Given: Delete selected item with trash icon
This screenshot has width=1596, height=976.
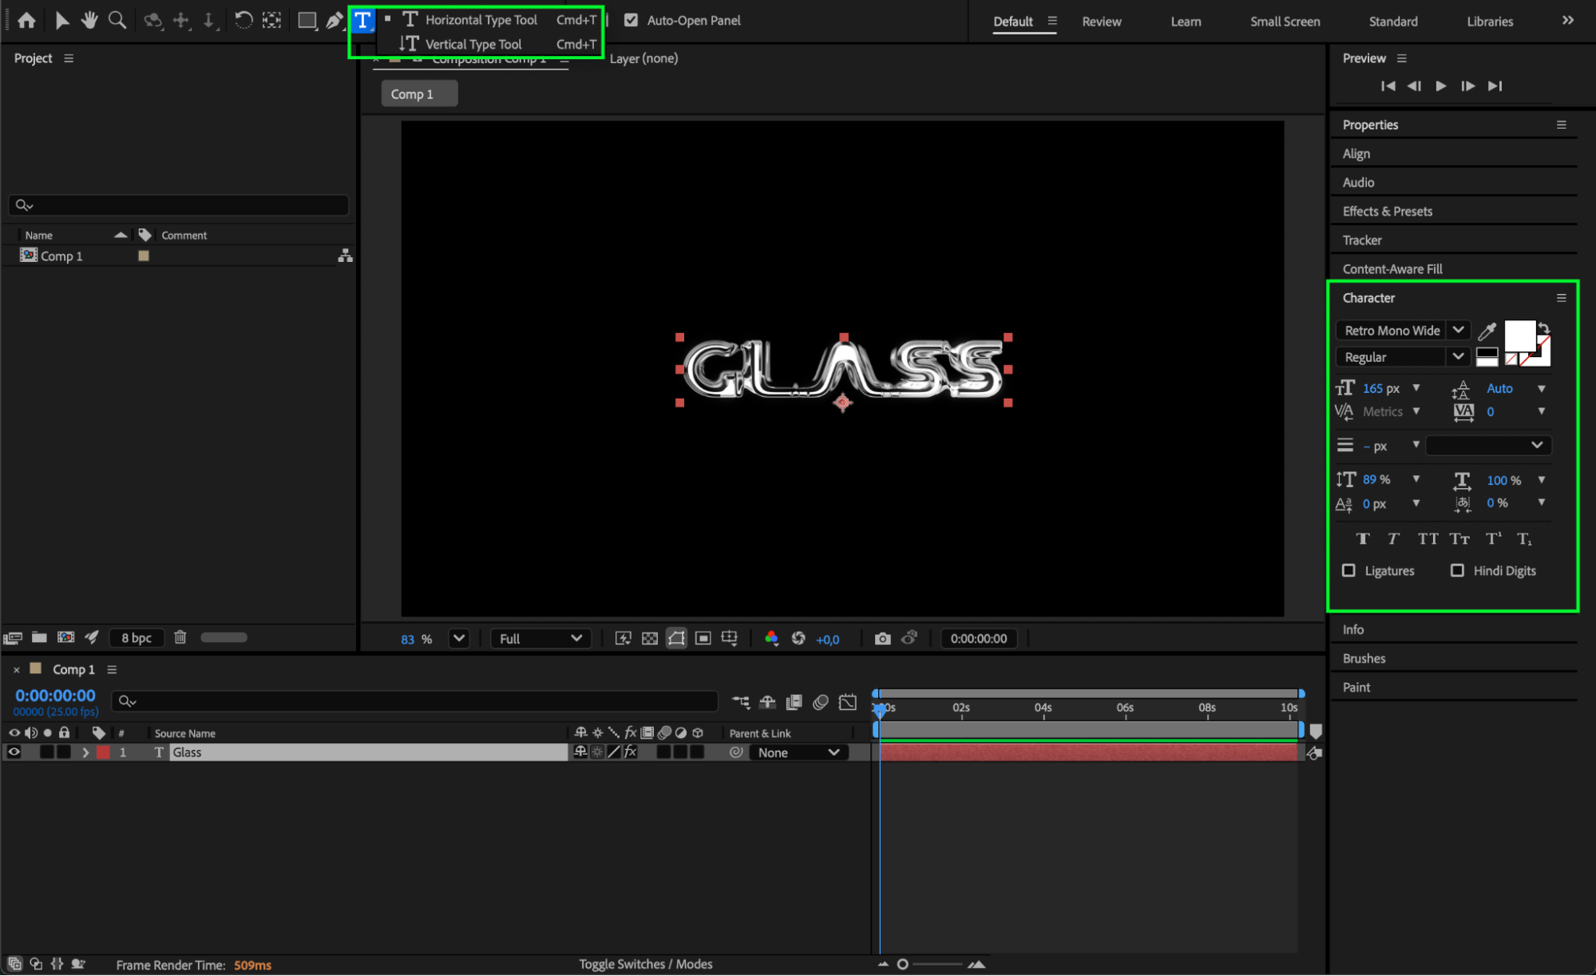Looking at the screenshot, I should coord(180,637).
